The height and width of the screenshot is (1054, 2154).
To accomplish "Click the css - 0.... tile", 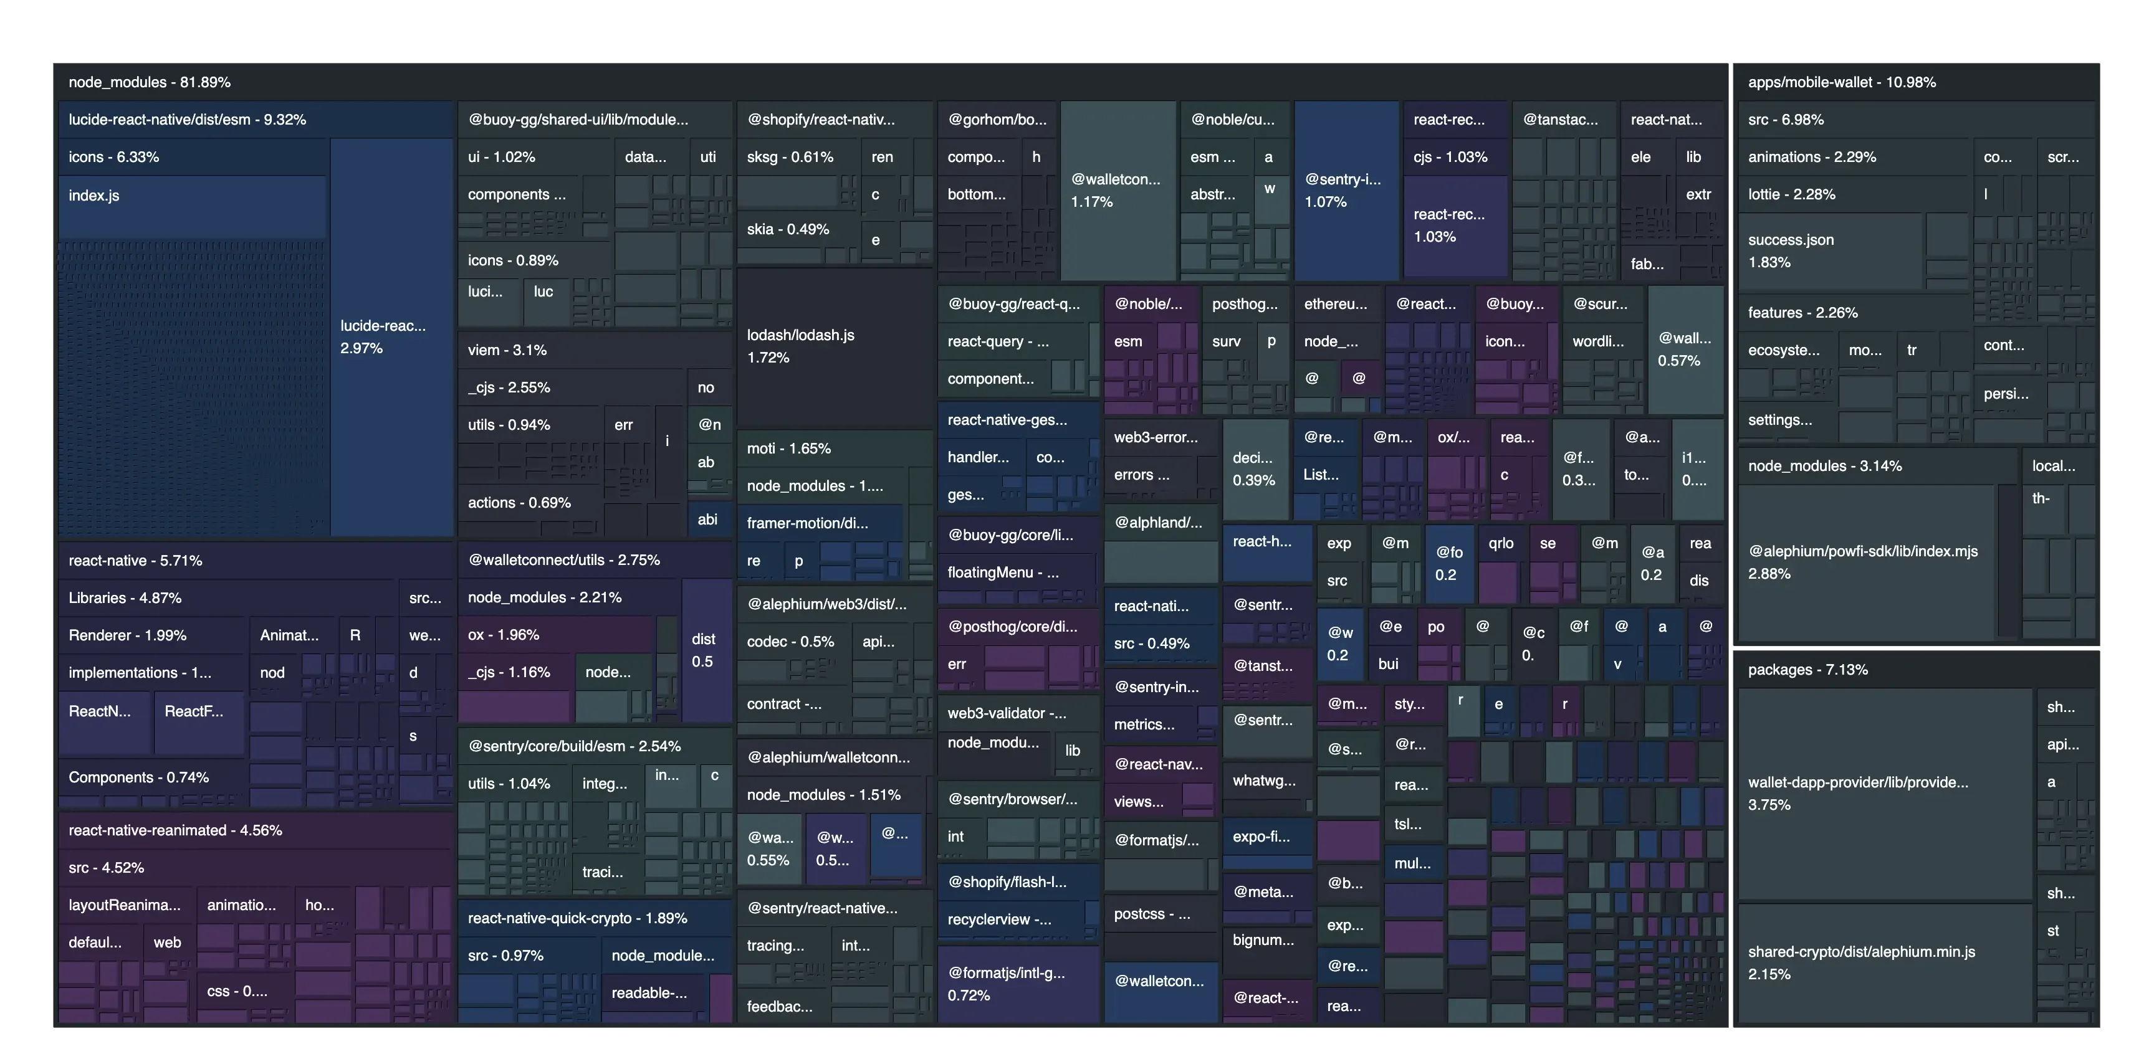I will tap(244, 990).
